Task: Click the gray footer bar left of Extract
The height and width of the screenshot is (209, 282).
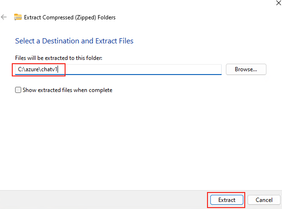Action: (x=103, y=200)
